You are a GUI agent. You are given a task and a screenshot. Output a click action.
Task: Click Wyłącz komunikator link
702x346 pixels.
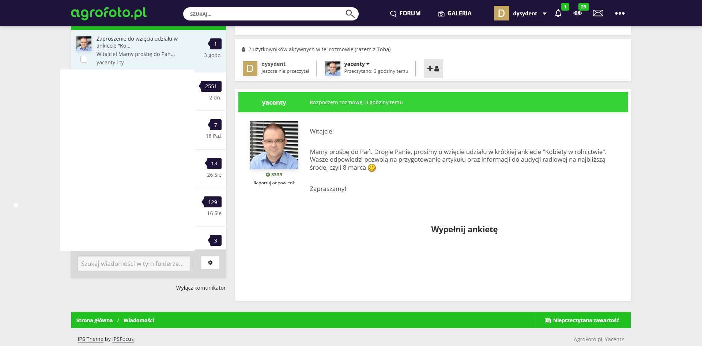coord(201,288)
